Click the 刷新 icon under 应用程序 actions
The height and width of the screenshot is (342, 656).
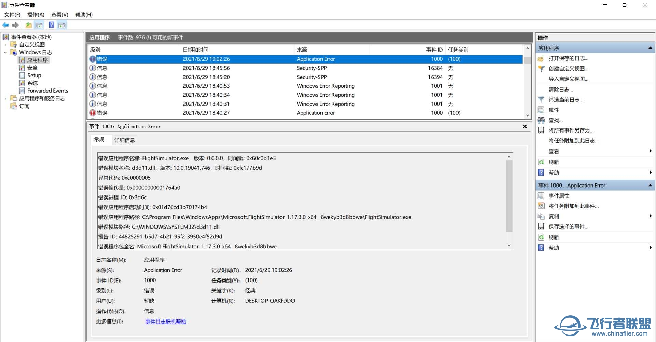(x=541, y=162)
